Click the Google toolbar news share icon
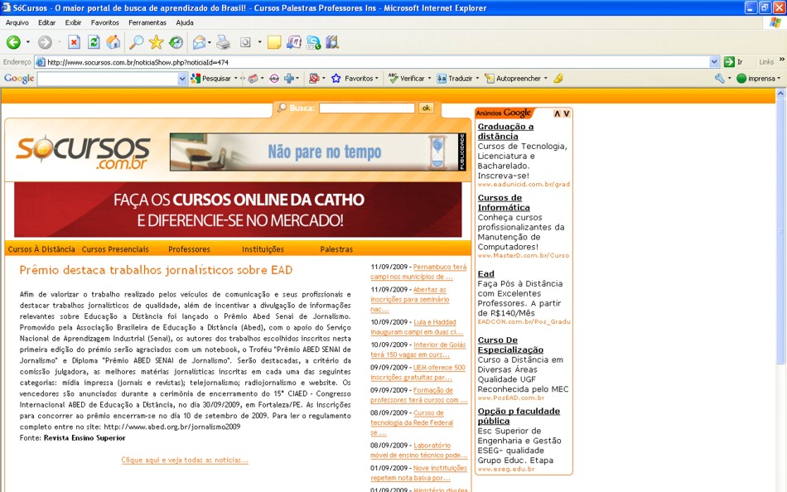This screenshot has height=492, width=787. [x=253, y=79]
